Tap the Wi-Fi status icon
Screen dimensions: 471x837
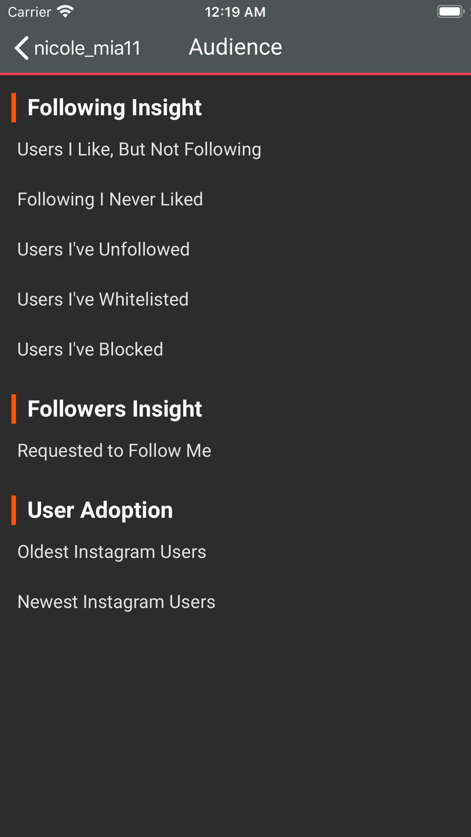click(65, 12)
